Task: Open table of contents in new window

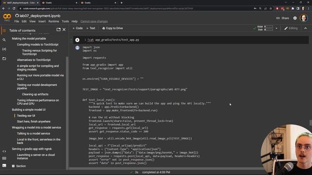Action: pyautogui.click(x=58, y=30)
